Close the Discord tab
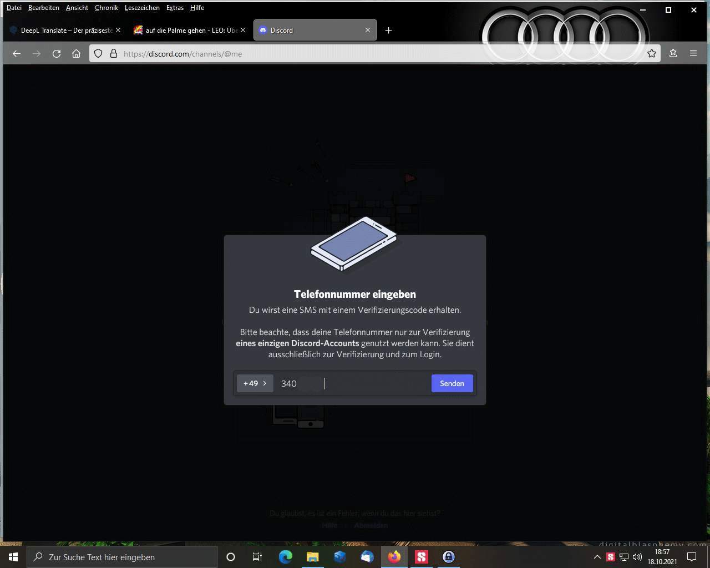The image size is (710, 568). pos(367,30)
